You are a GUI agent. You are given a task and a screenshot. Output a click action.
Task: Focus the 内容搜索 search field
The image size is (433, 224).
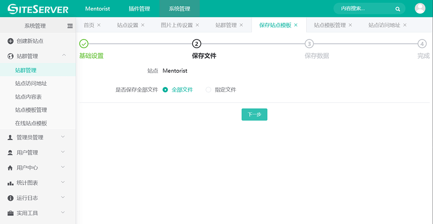pyautogui.click(x=364, y=8)
